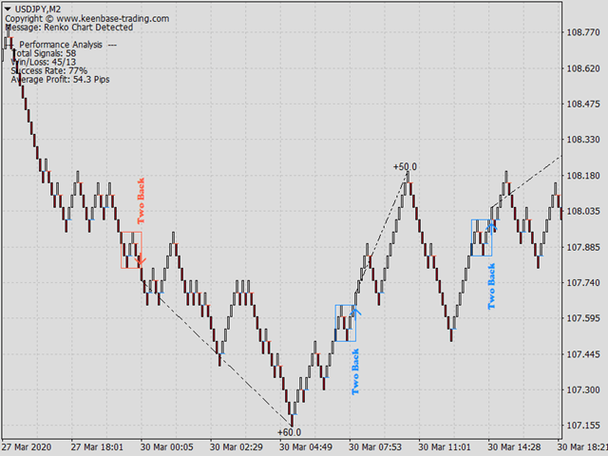Click the 107.885 price axis label

583,247
